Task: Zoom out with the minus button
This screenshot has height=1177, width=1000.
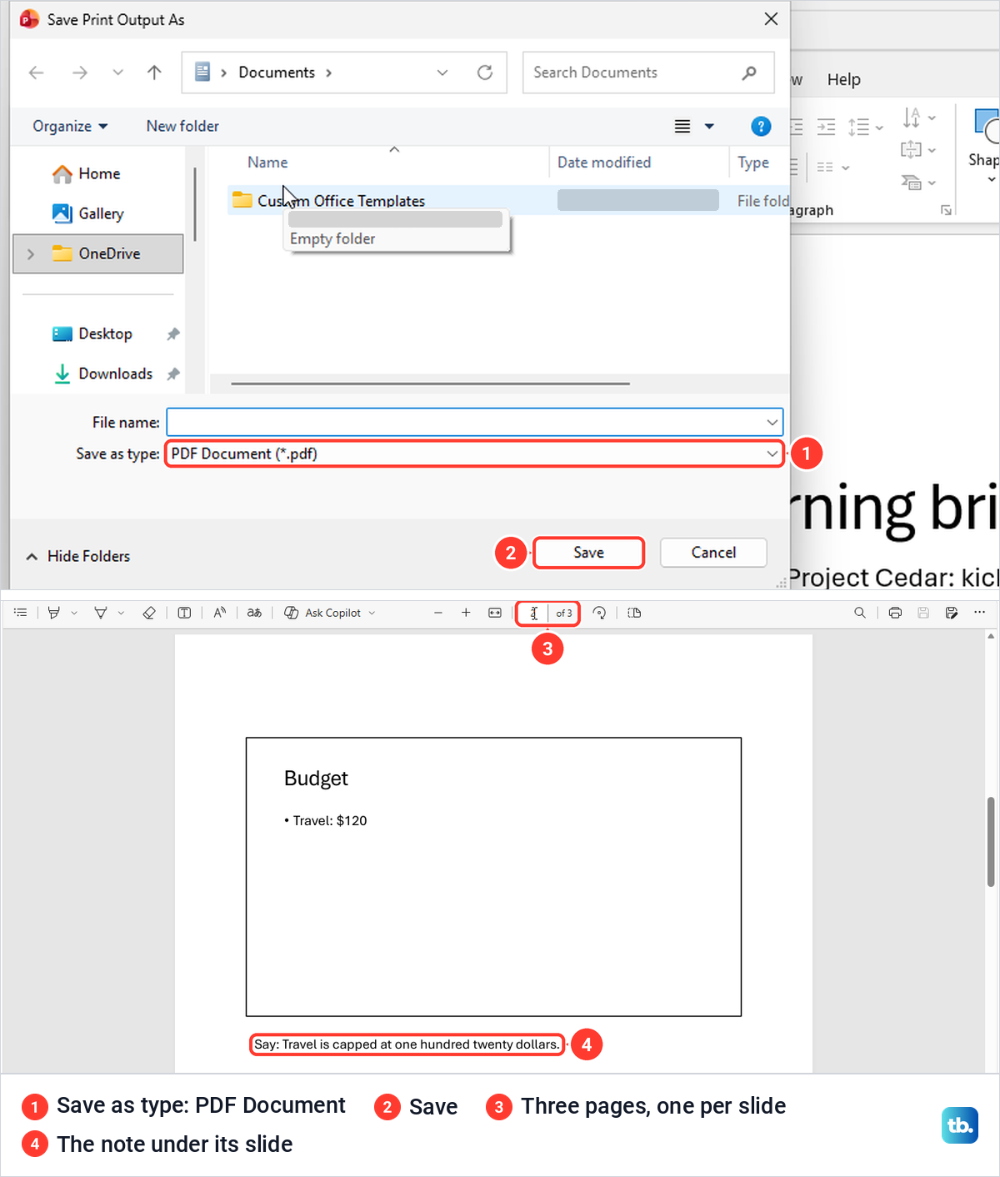Action: tap(438, 613)
